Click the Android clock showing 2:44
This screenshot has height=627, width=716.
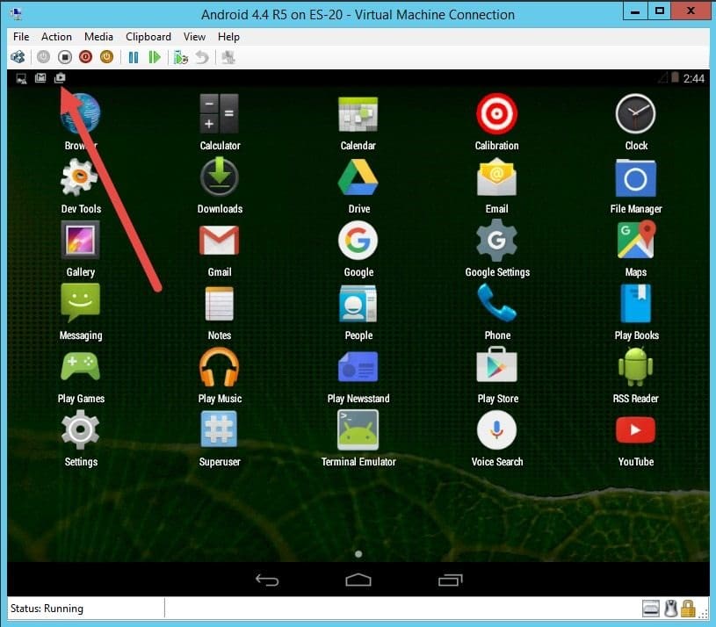[694, 78]
